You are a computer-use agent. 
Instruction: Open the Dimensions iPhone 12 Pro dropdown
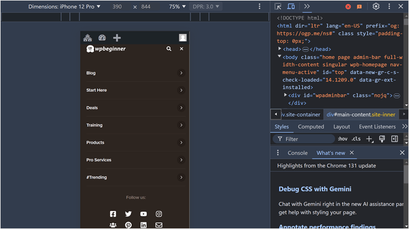(64, 7)
